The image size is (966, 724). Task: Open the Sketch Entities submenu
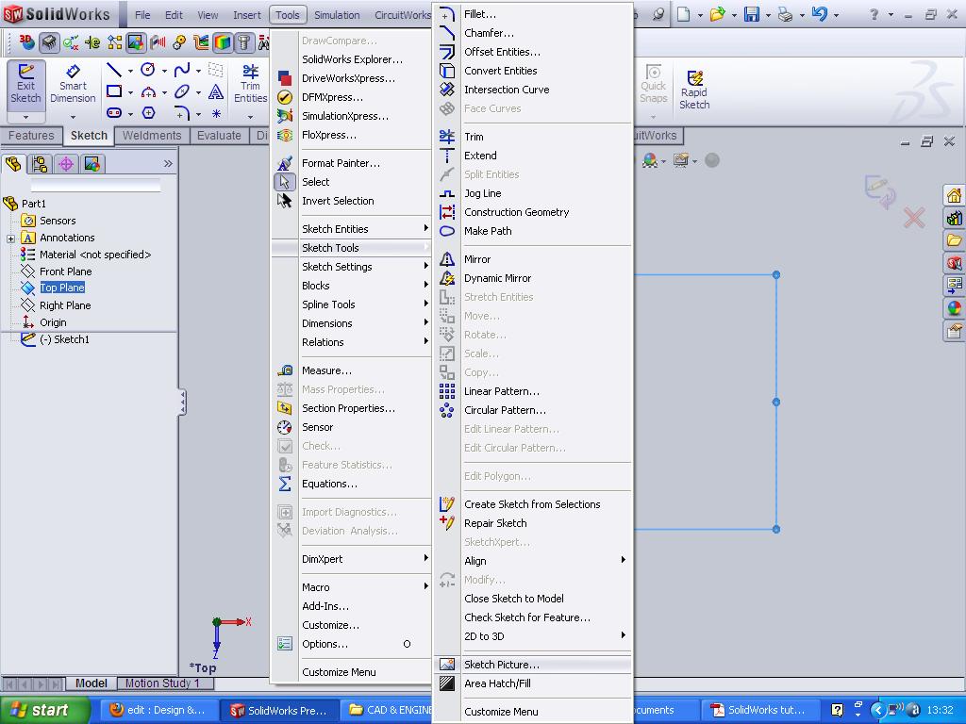(x=351, y=229)
